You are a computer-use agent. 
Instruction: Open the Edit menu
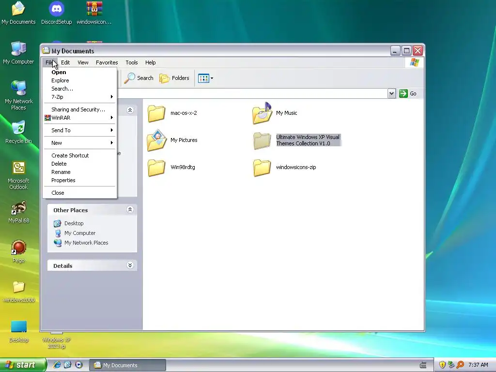tap(65, 62)
